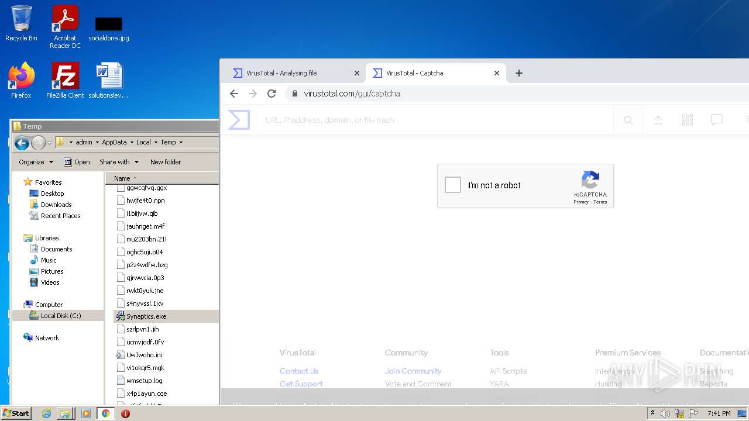Open Pictures library

point(52,271)
